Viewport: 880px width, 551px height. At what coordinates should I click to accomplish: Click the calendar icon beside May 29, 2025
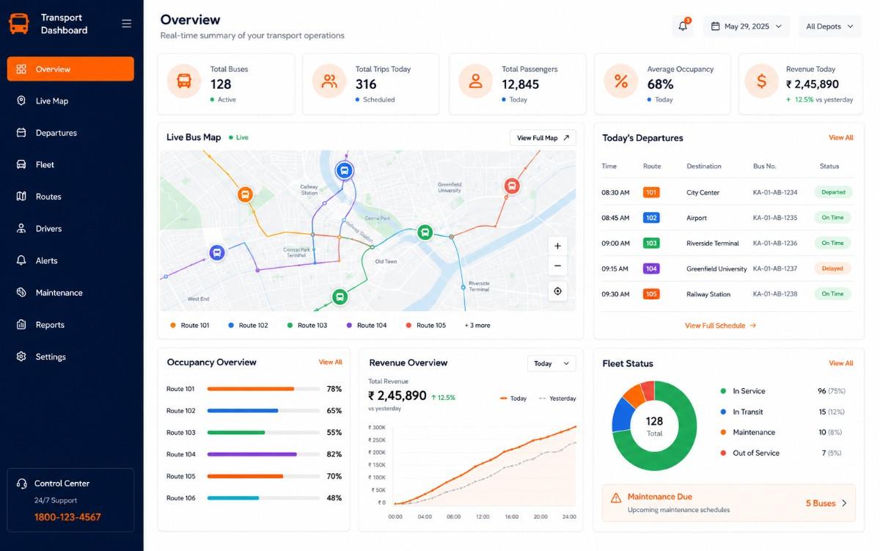[x=715, y=26]
